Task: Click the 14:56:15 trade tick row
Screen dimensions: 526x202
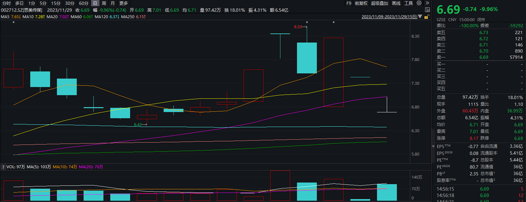Action: [479, 189]
